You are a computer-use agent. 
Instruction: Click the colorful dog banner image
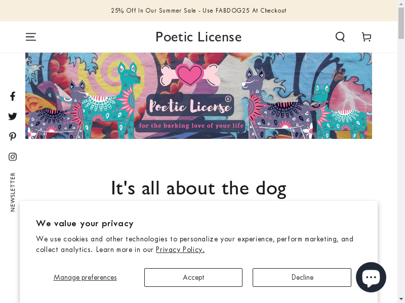coord(198,96)
